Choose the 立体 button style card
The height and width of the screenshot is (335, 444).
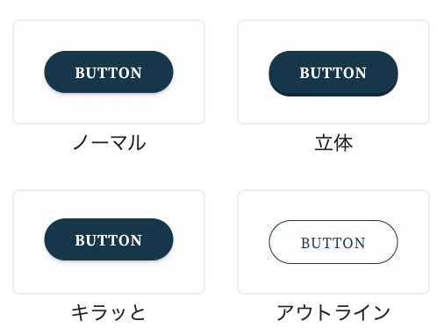pos(333,72)
